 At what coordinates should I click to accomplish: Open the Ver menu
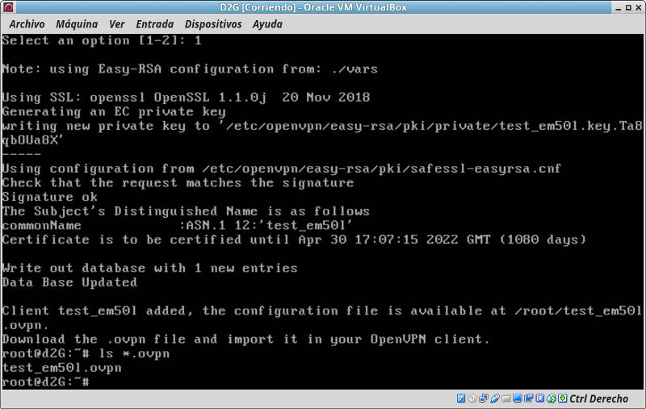click(117, 24)
